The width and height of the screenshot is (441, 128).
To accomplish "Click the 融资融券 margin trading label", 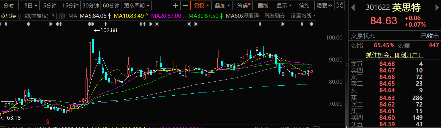I will (275, 16).
